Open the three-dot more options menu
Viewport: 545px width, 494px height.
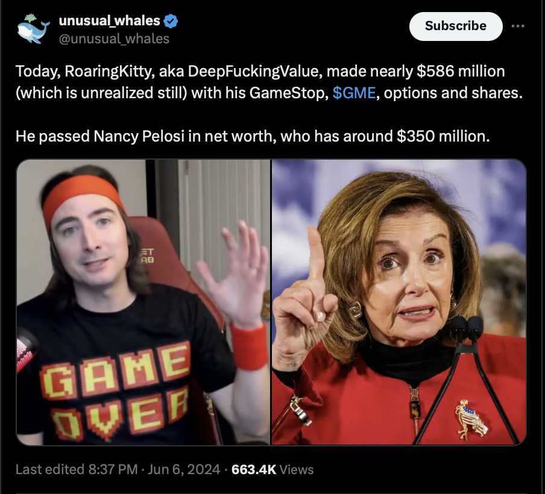pos(517,26)
